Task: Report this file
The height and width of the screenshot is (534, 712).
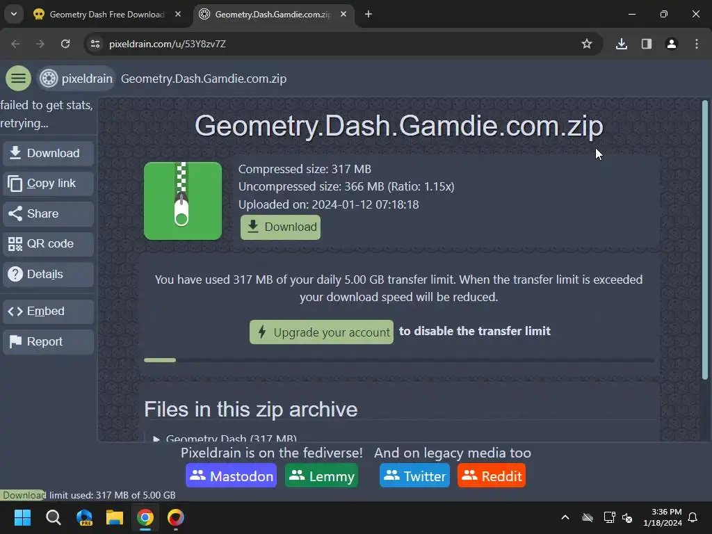Action: [48, 341]
